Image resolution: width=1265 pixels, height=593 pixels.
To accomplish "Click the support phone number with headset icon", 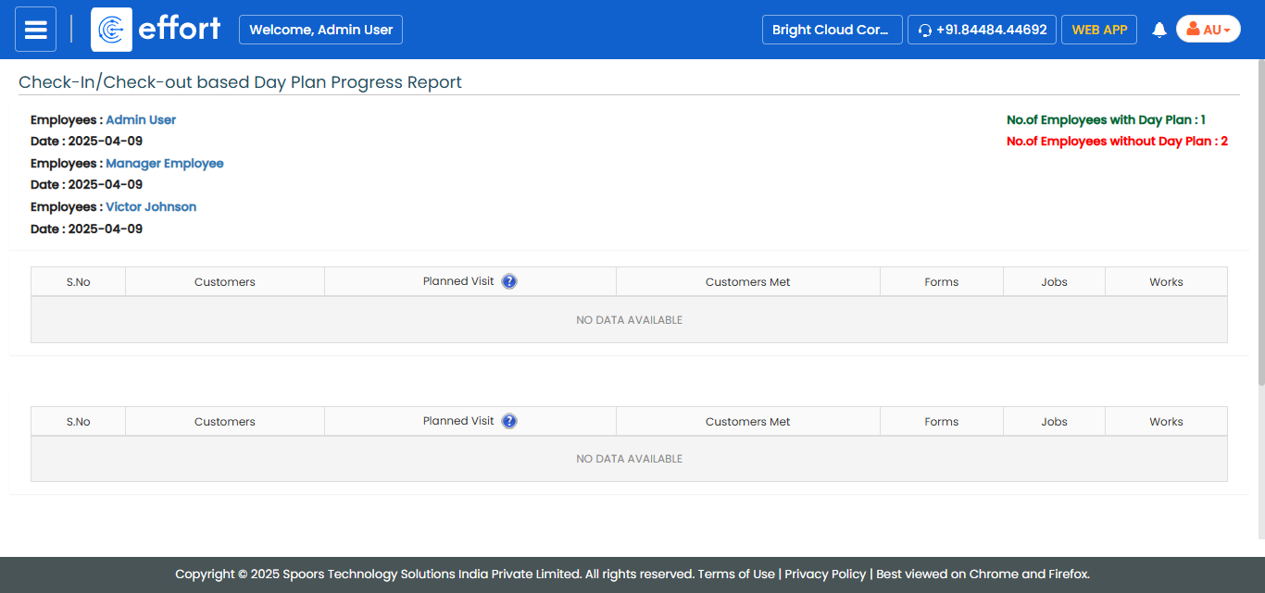I will click(x=982, y=30).
